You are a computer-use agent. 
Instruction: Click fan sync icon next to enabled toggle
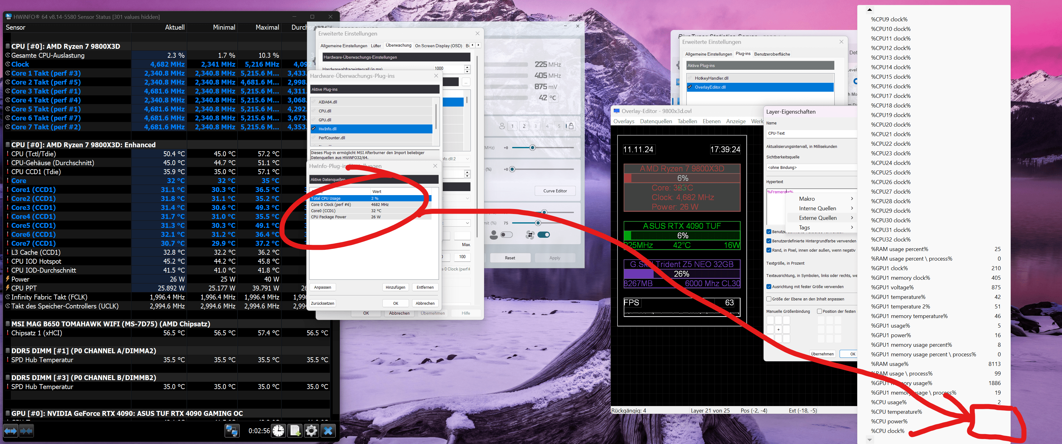530,235
